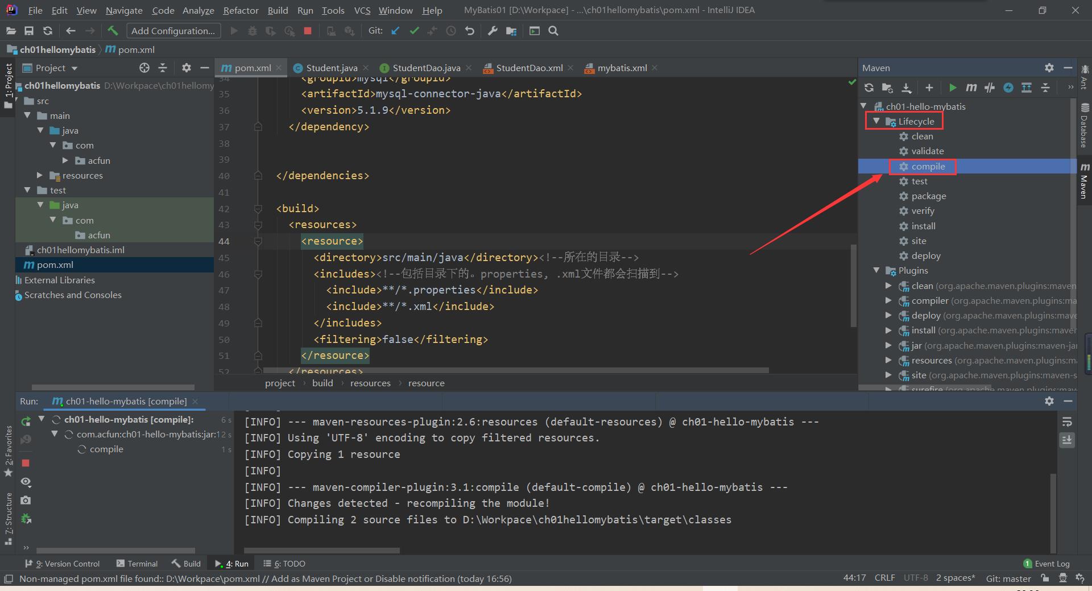Screen dimensions: 1092x591
Task: Open the Event Log button
Action: (x=1046, y=564)
